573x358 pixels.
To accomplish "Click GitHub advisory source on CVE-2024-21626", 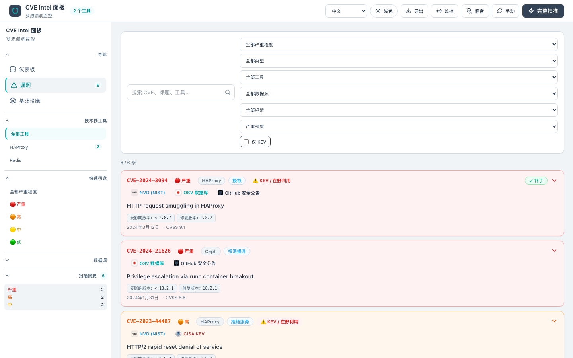I will [195, 263].
